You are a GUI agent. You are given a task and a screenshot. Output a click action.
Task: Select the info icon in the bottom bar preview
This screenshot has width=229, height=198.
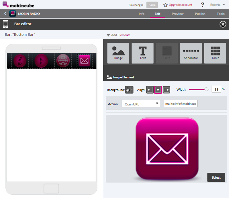click(20, 61)
